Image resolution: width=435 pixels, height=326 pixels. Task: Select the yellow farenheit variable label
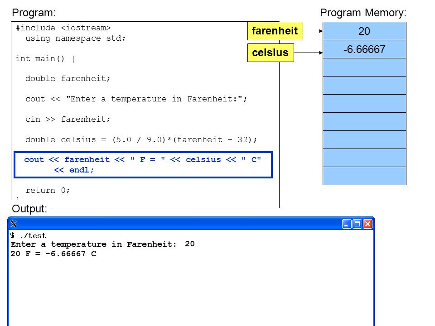click(x=275, y=31)
